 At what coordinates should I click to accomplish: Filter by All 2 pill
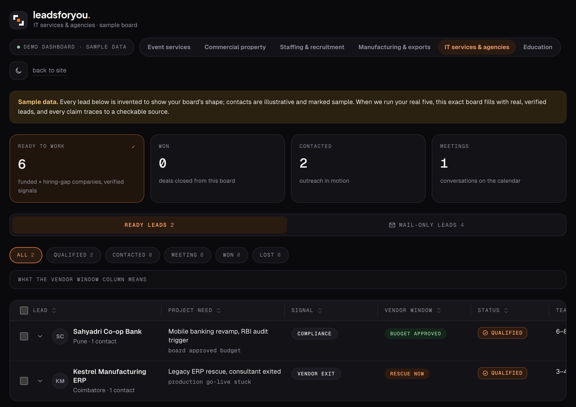[26, 255]
